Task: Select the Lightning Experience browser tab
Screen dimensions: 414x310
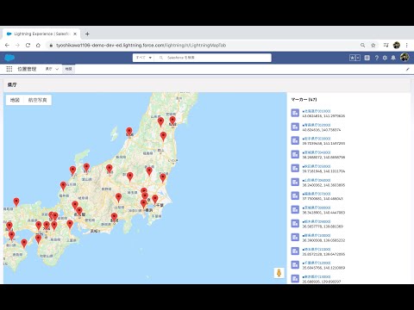Action: (x=41, y=34)
